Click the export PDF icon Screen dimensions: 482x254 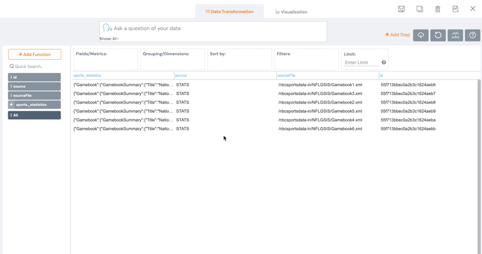455,9
